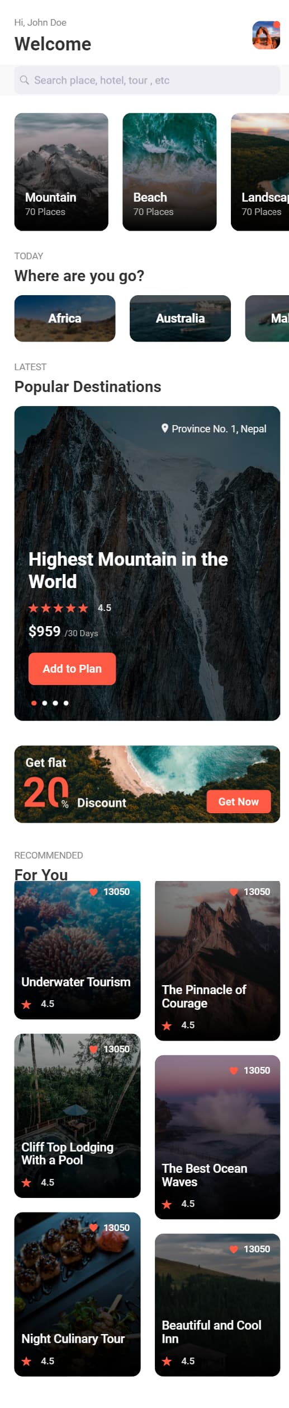Click the Get Now discount button
The image size is (289, 1408).
[x=239, y=801]
